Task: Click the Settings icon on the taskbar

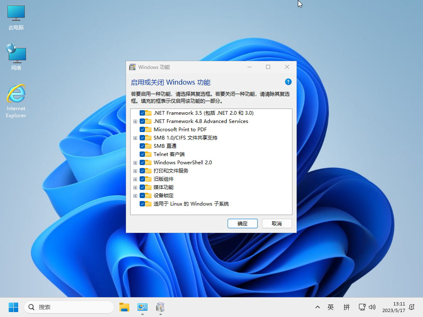Action: tap(142, 307)
